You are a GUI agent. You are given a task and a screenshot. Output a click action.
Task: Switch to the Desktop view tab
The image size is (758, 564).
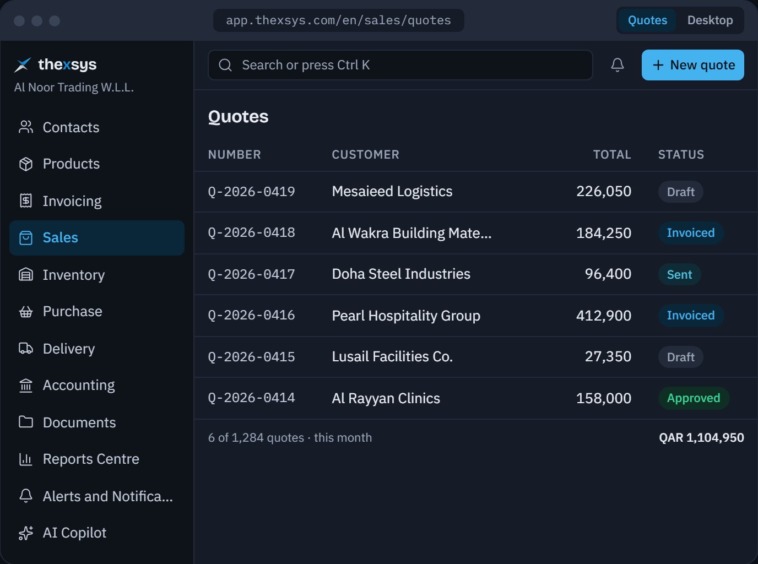[x=710, y=20]
